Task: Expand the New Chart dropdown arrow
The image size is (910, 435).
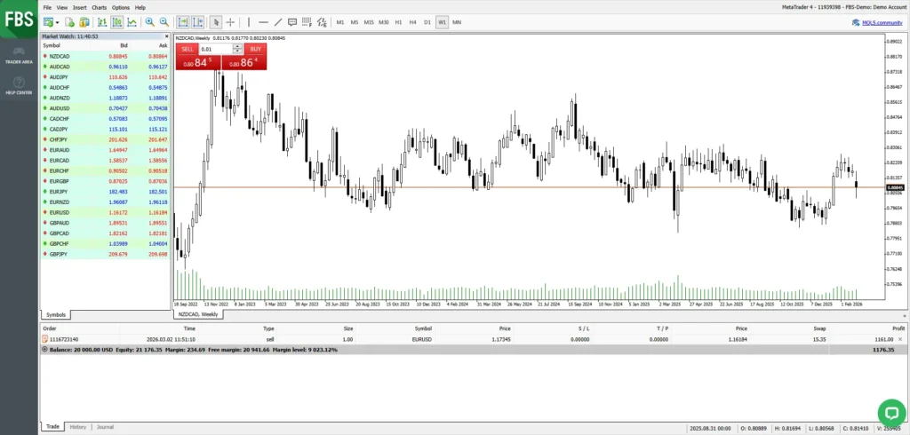Action: 57,22
